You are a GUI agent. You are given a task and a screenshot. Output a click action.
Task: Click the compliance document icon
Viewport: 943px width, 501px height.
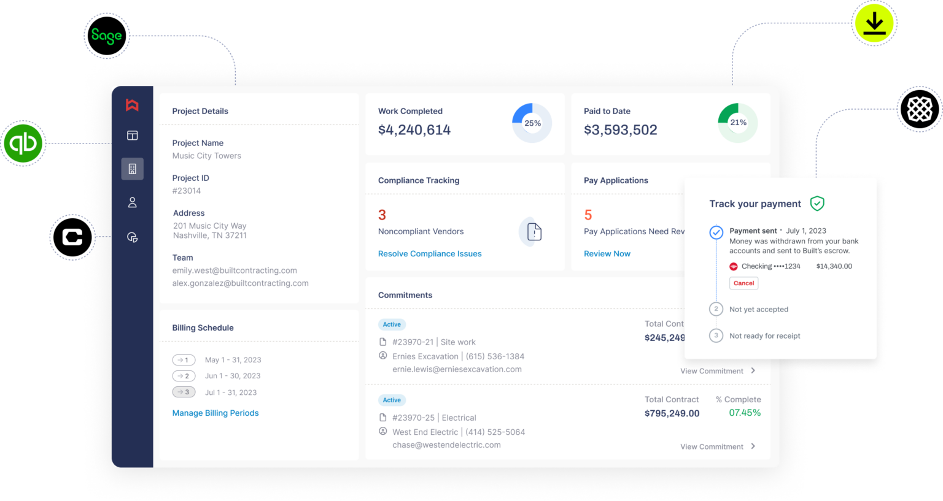click(532, 232)
